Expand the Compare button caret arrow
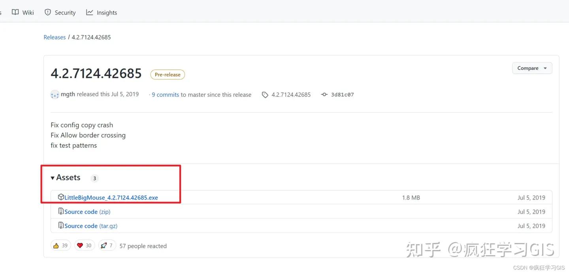This screenshot has height=273, width=569. 545,68
